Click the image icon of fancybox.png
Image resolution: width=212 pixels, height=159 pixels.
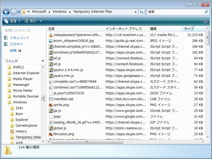pos(51,134)
